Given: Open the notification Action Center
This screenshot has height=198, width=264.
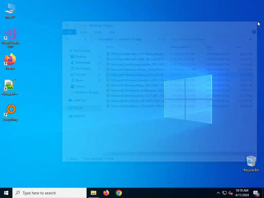Looking at the screenshot, I should coord(256,193).
